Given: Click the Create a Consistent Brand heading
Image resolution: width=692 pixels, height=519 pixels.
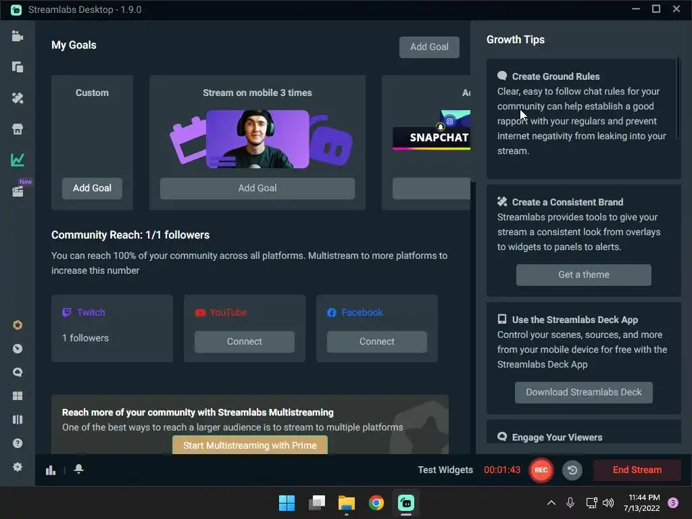Looking at the screenshot, I should pos(568,202).
